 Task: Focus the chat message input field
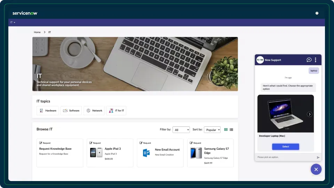(x=285, y=157)
